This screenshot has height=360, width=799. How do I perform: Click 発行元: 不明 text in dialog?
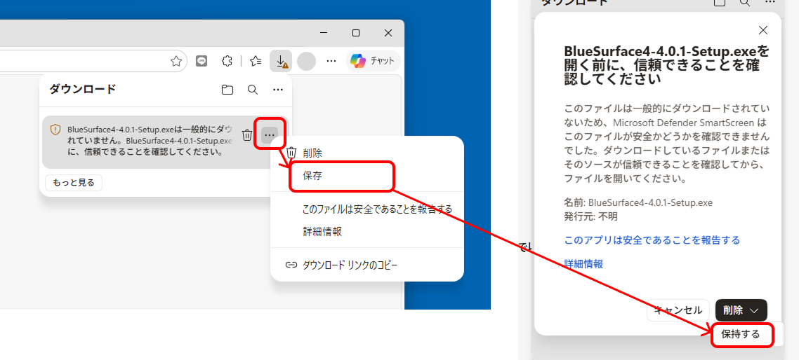pos(590,216)
